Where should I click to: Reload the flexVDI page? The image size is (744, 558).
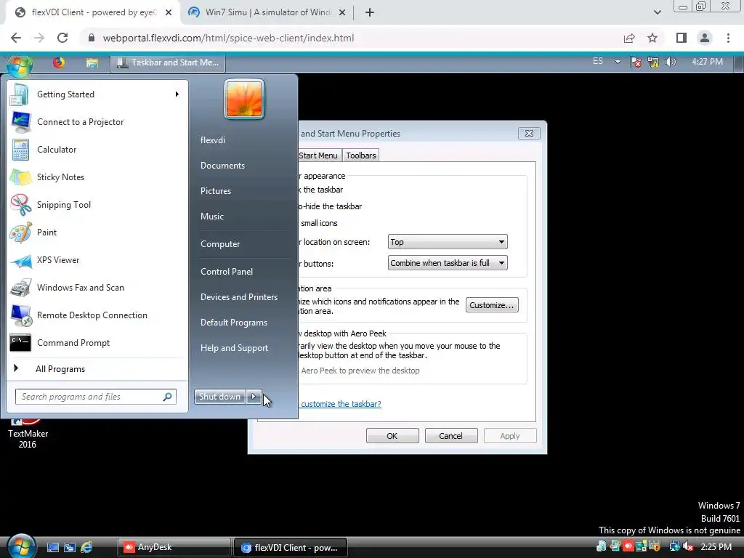(x=62, y=38)
